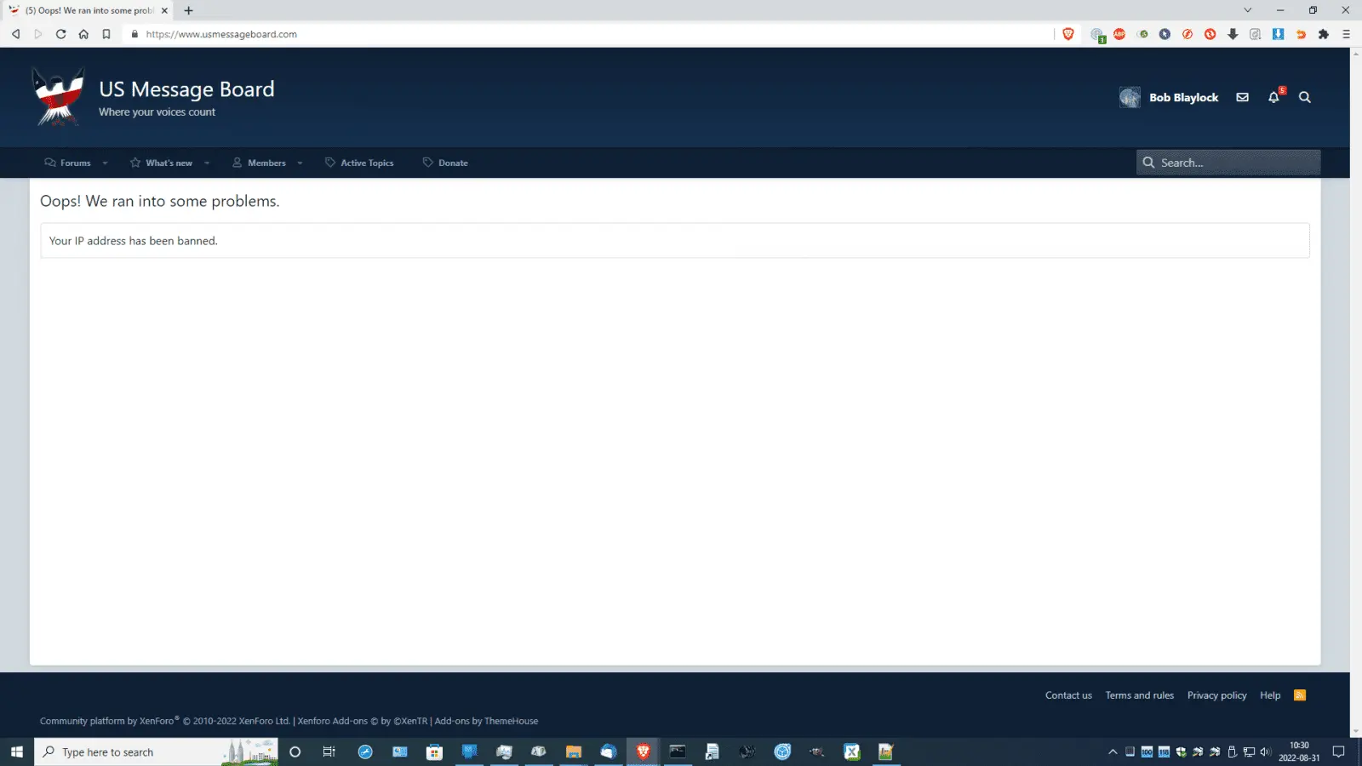The width and height of the screenshot is (1362, 766).
Task: Click the Brave Shields lion icon
Action: pyautogui.click(x=1068, y=34)
